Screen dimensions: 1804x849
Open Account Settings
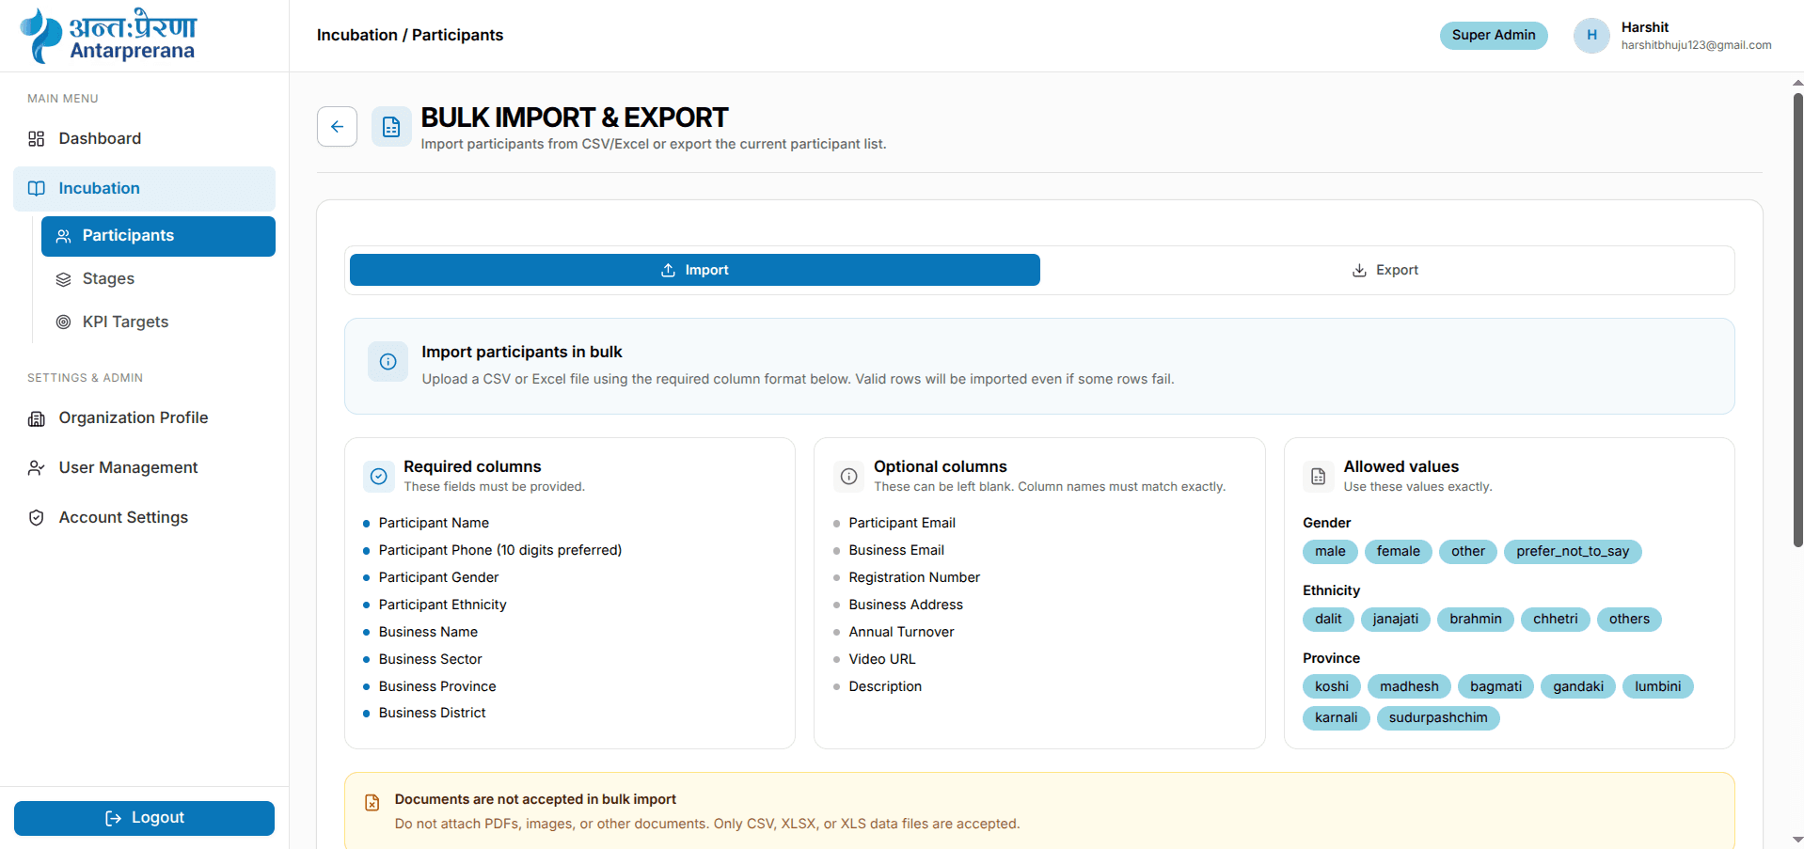(144, 518)
